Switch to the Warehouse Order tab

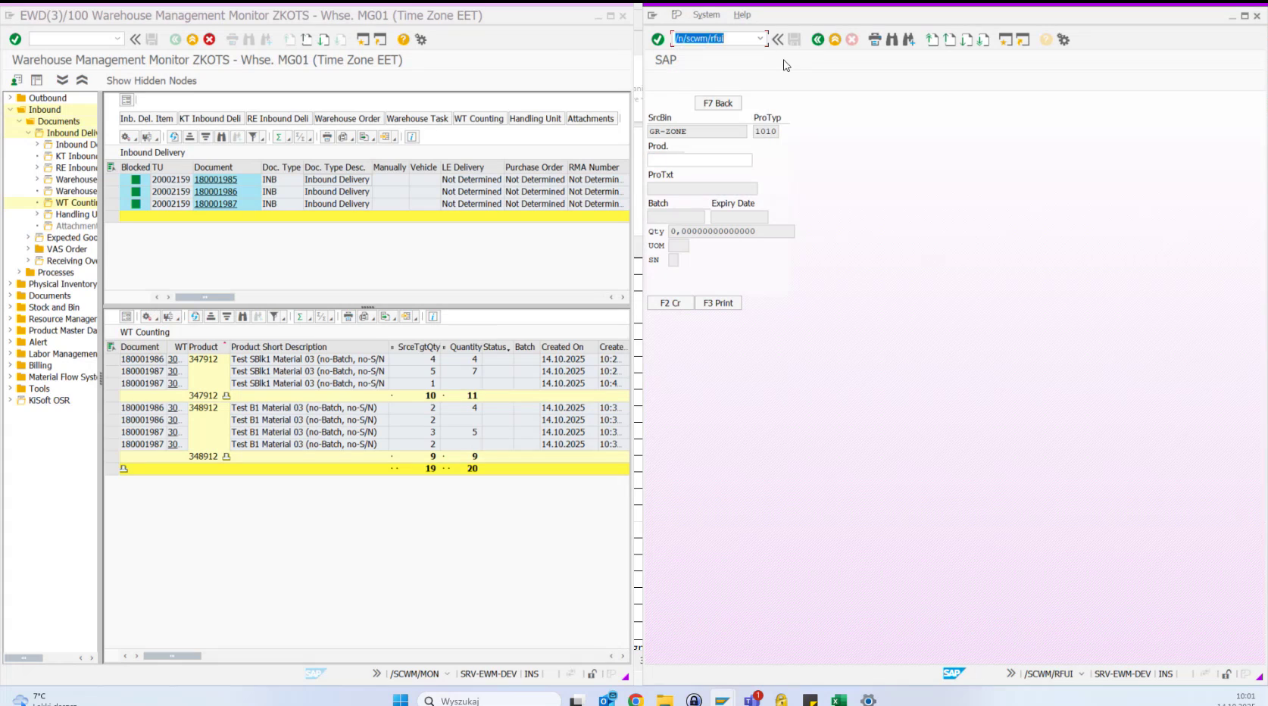coord(347,118)
